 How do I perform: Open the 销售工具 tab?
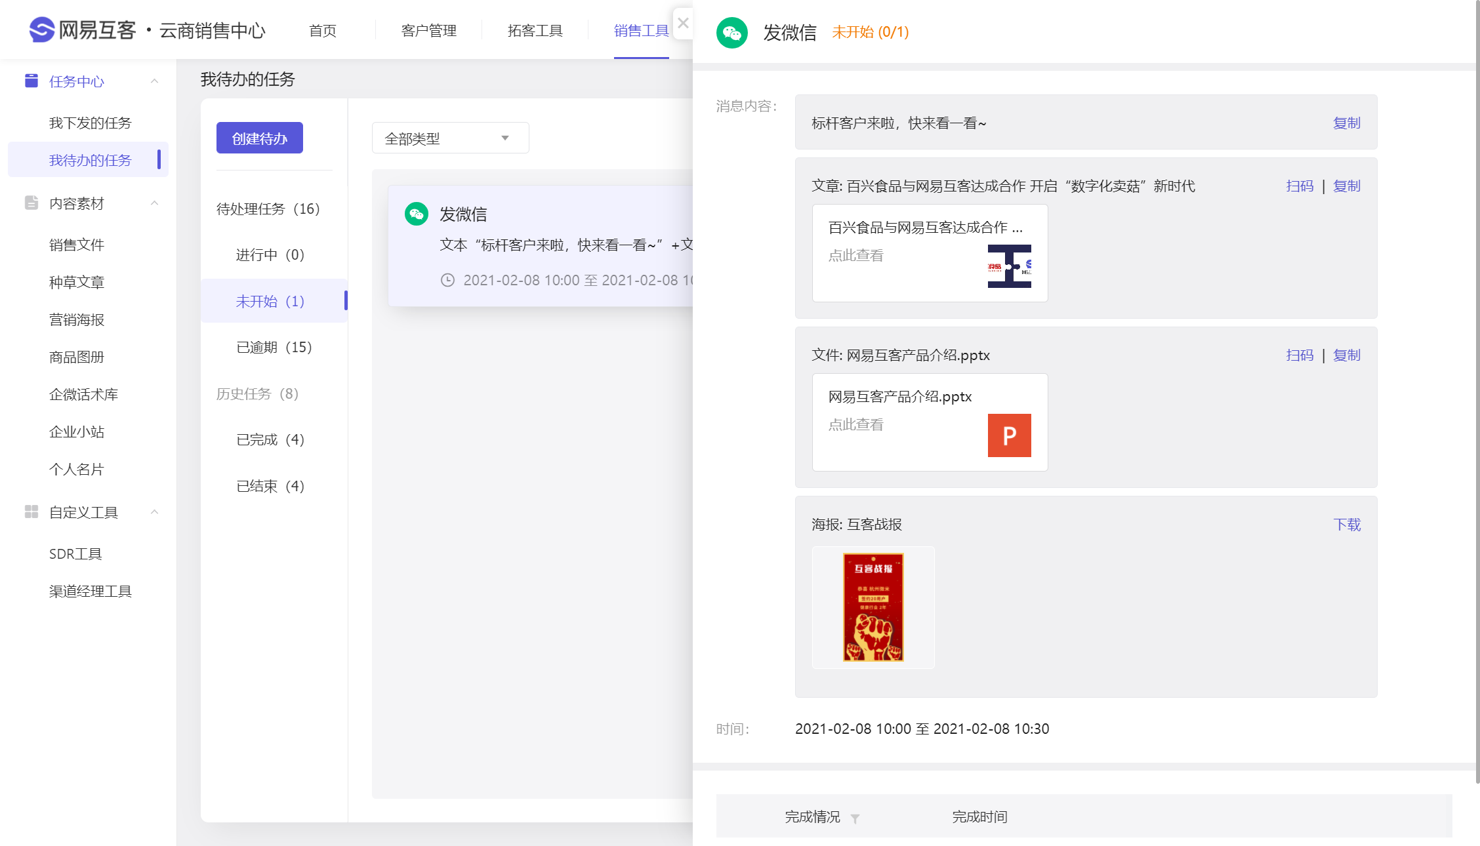641,30
